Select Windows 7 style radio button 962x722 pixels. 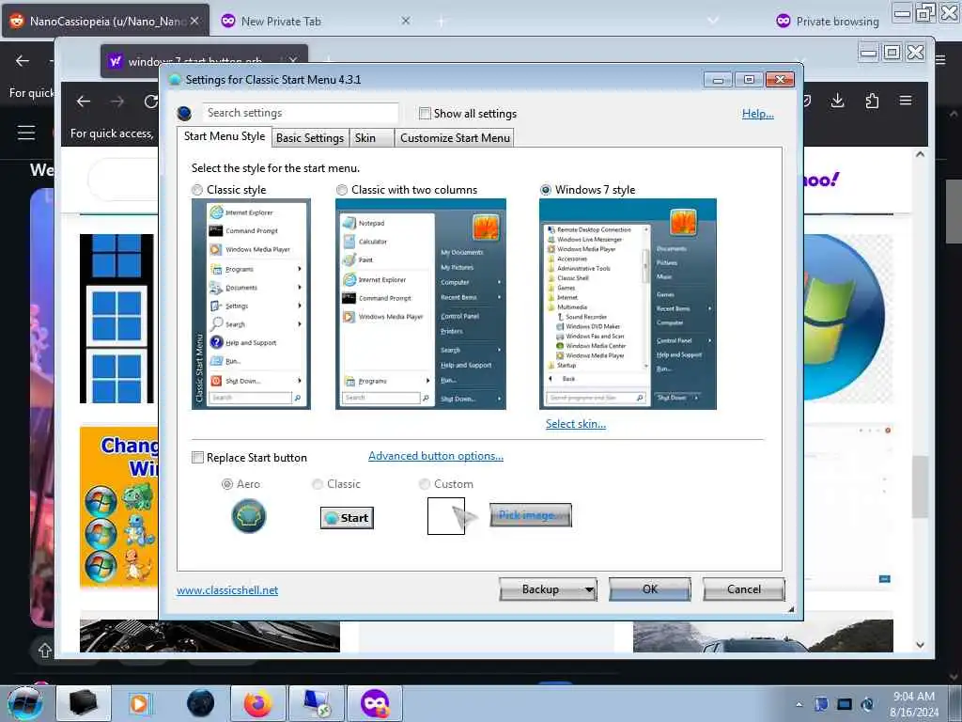tap(546, 190)
